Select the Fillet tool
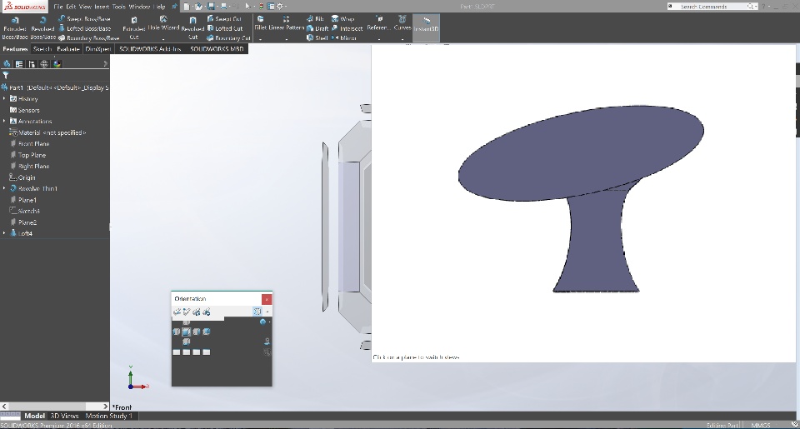This screenshot has width=800, height=429. pos(260,23)
